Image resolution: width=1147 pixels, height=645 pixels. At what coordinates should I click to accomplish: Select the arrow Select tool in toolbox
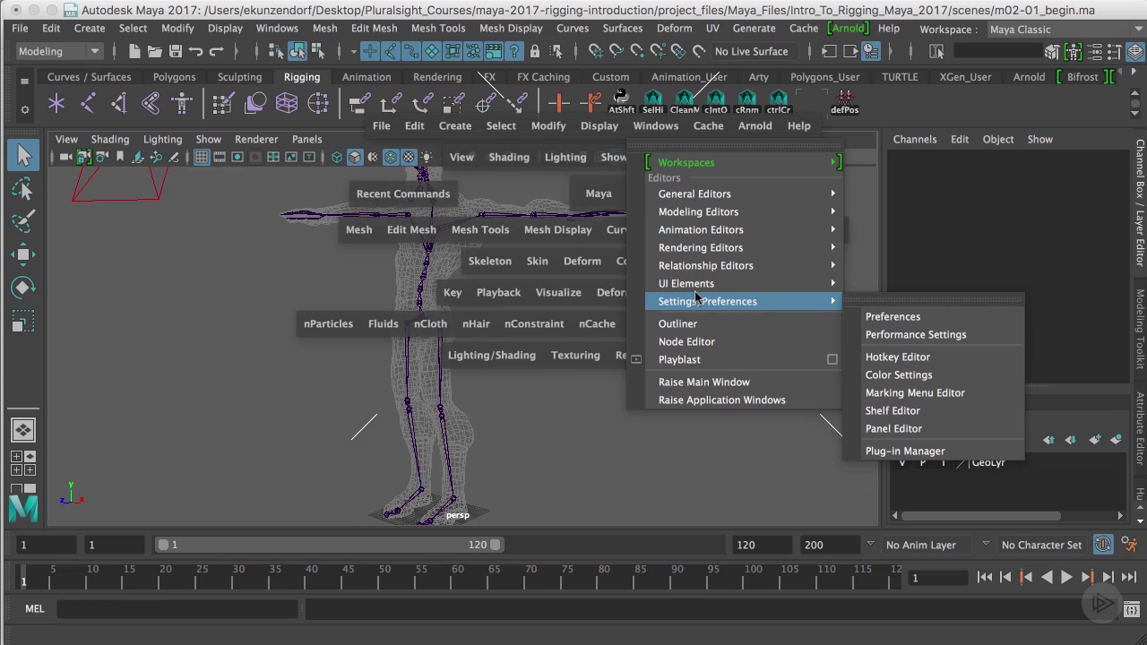tap(23, 155)
